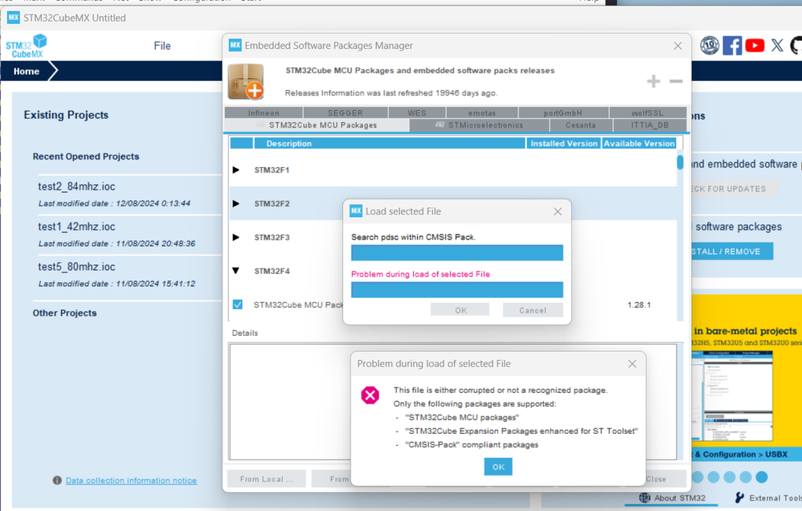Click the STM32CubeMX logo icon
Image resolution: width=802 pixels, height=511 pixels.
26,46
